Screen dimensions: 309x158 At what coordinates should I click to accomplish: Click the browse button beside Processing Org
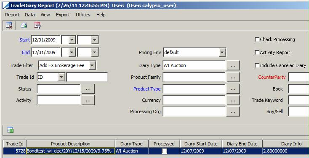(233, 111)
